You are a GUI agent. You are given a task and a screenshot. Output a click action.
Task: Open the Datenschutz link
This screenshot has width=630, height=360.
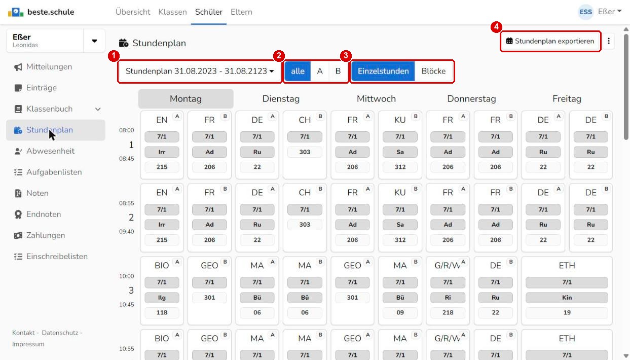point(60,333)
